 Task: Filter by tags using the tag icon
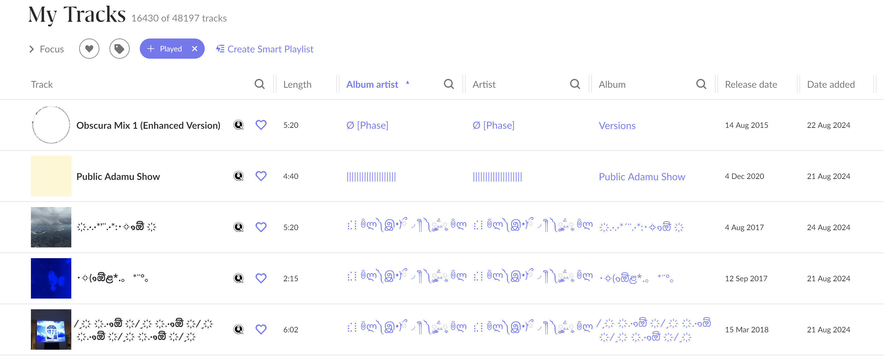point(119,49)
